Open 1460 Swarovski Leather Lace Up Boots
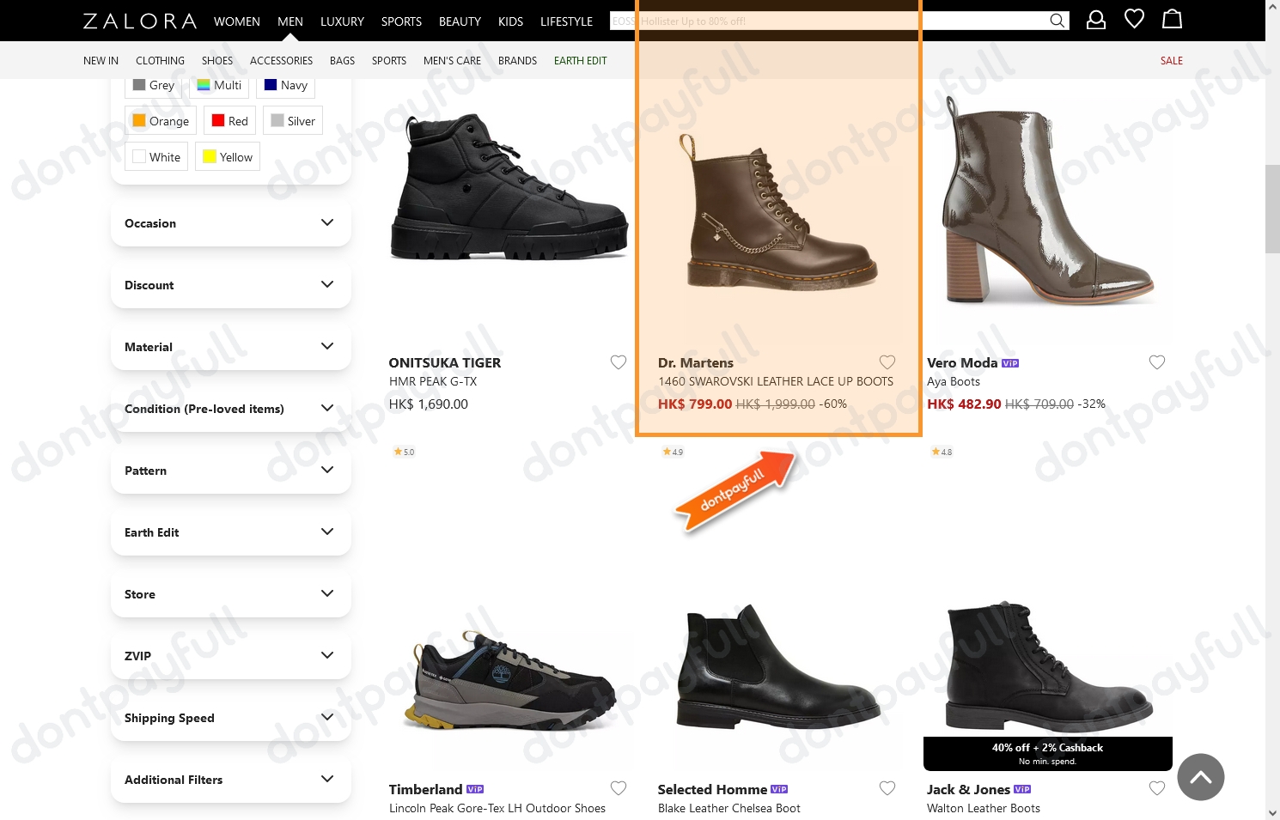This screenshot has height=820, width=1280. point(776,382)
